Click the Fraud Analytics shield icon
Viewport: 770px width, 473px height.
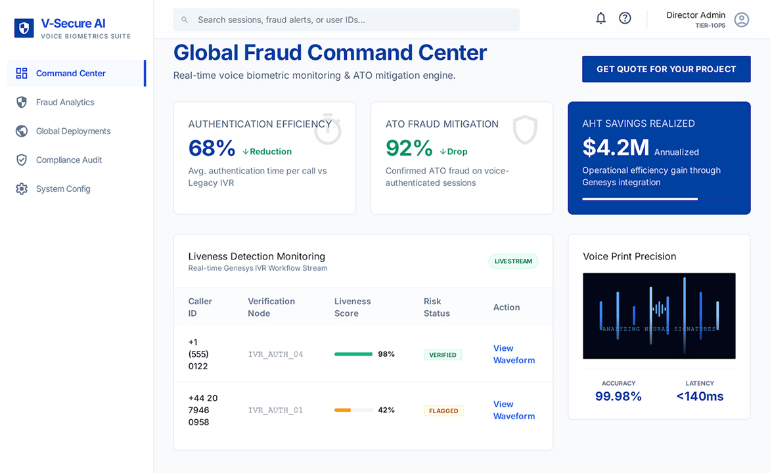(22, 102)
